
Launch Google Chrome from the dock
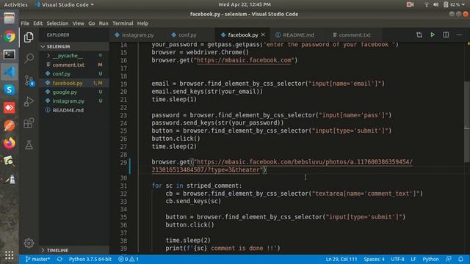click(x=10, y=37)
